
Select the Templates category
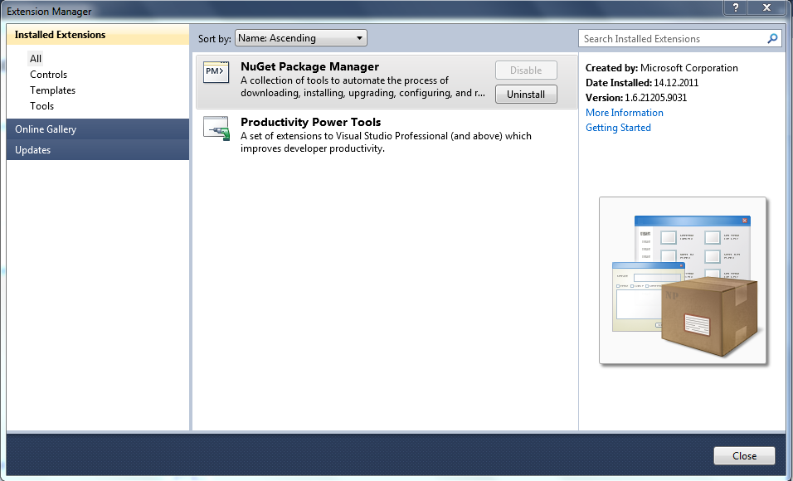click(x=52, y=90)
